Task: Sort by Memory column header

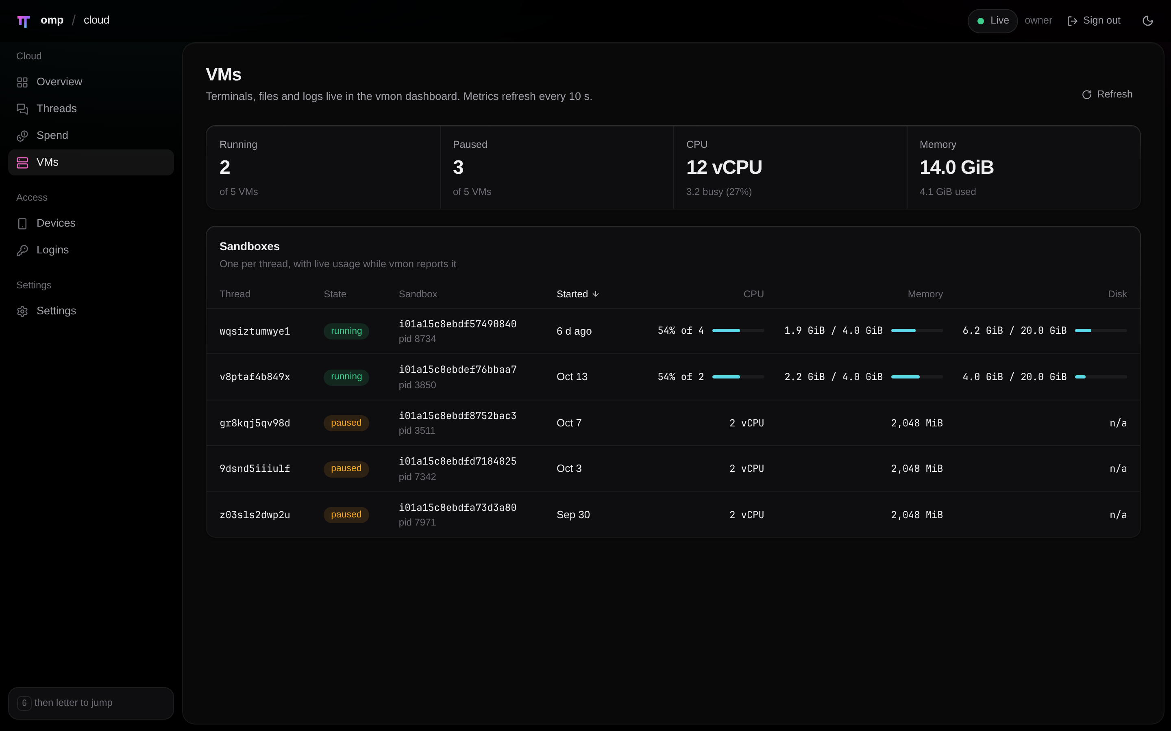Action: 925,294
